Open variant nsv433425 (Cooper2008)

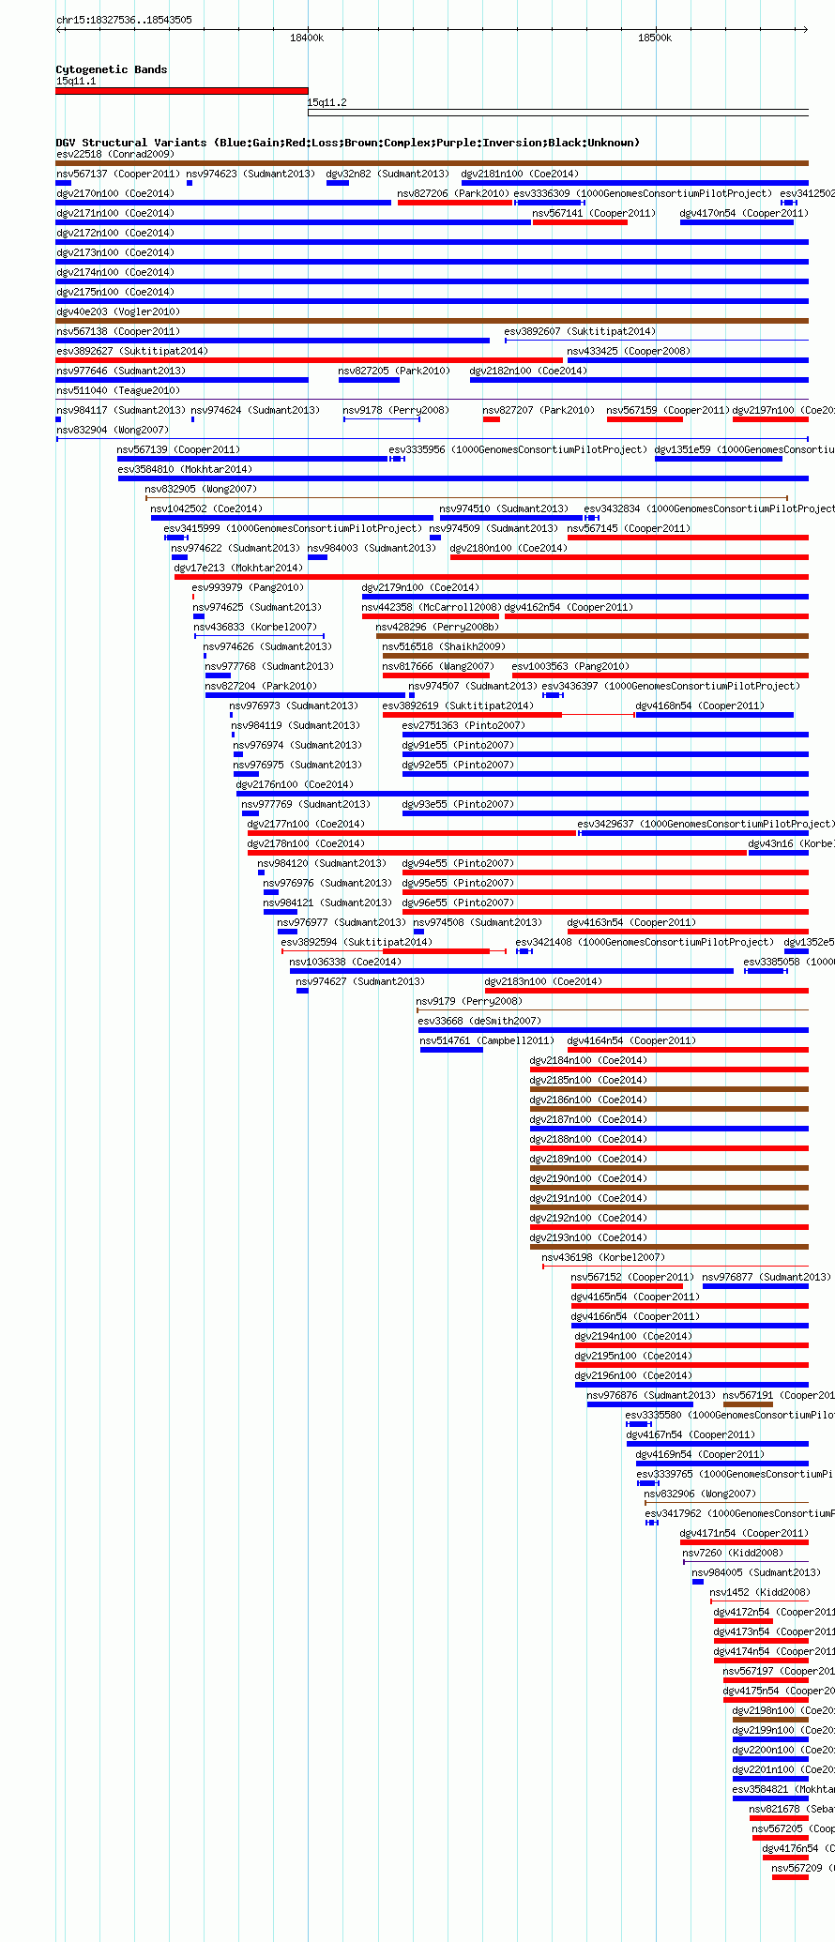(x=629, y=351)
